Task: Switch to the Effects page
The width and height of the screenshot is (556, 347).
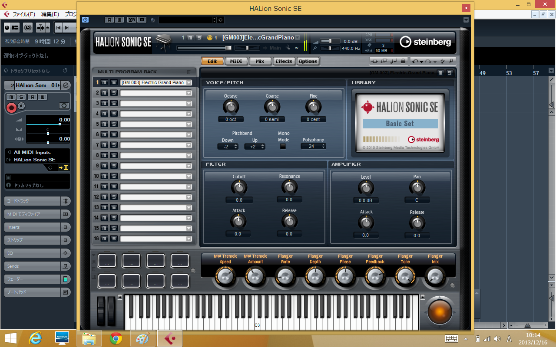Action: click(x=284, y=61)
